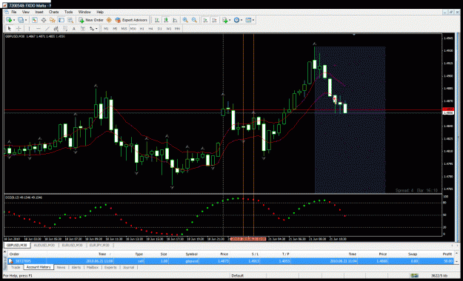Toggle the Navigator panel icon
This screenshot has height=281, width=463.
[x=53, y=20]
